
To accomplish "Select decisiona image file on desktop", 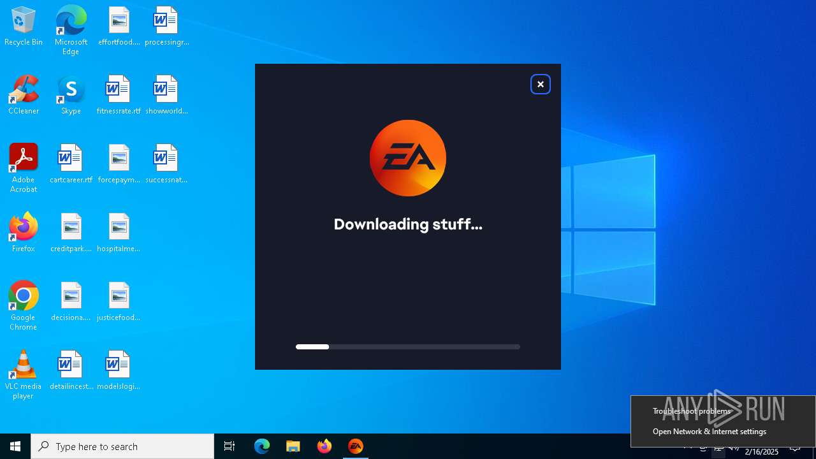I will tap(71, 302).
